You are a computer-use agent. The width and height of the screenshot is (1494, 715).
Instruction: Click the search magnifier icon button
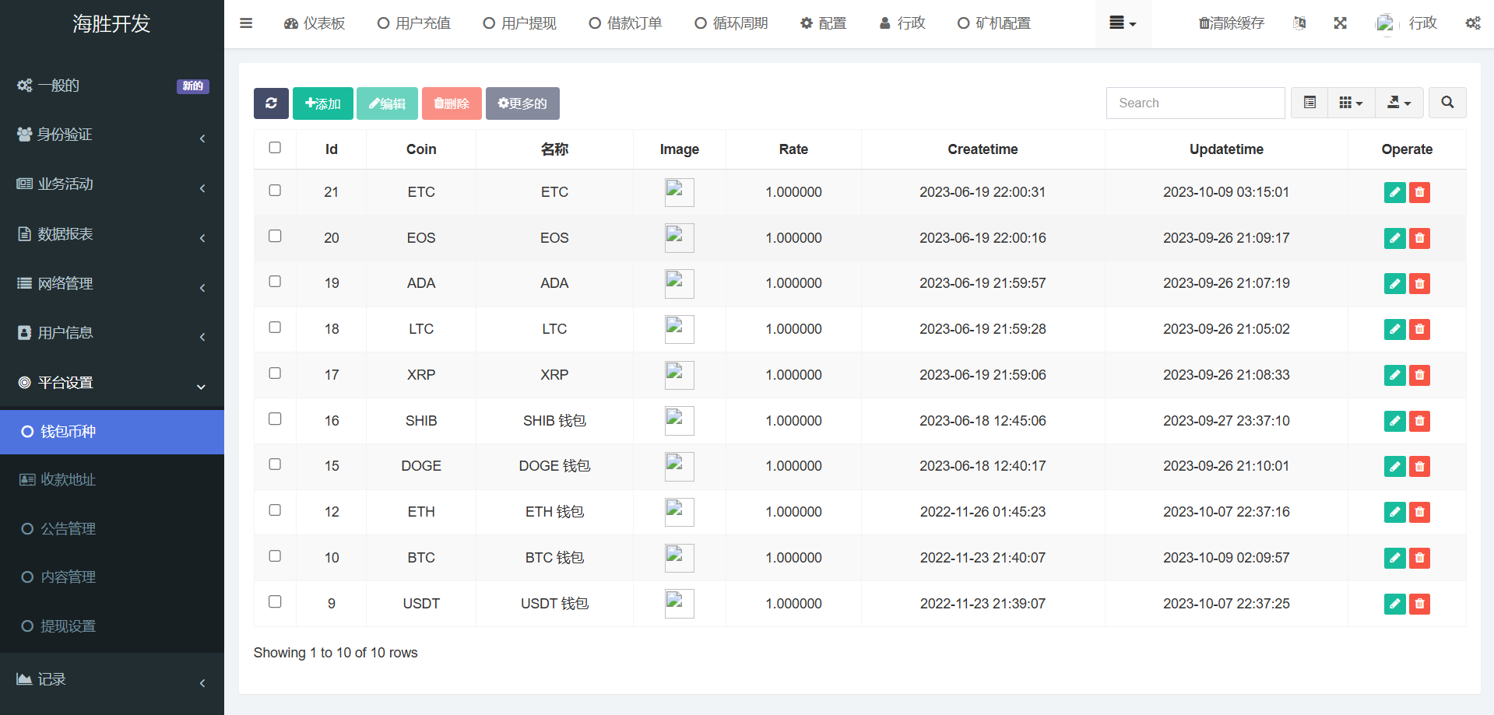1447,103
